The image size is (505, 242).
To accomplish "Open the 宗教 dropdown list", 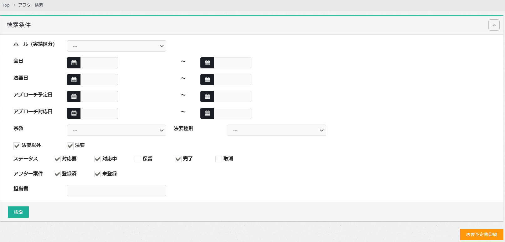I will [x=116, y=130].
